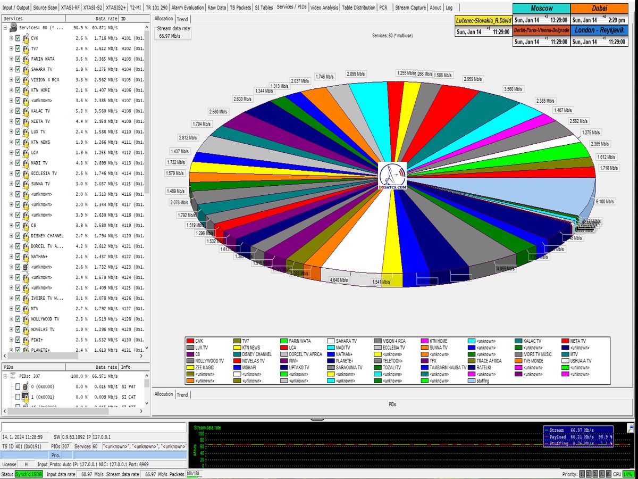This screenshot has width=638, height=479.
Task: Click the stuffing color swatch in legend
Action: tap(471, 381)
